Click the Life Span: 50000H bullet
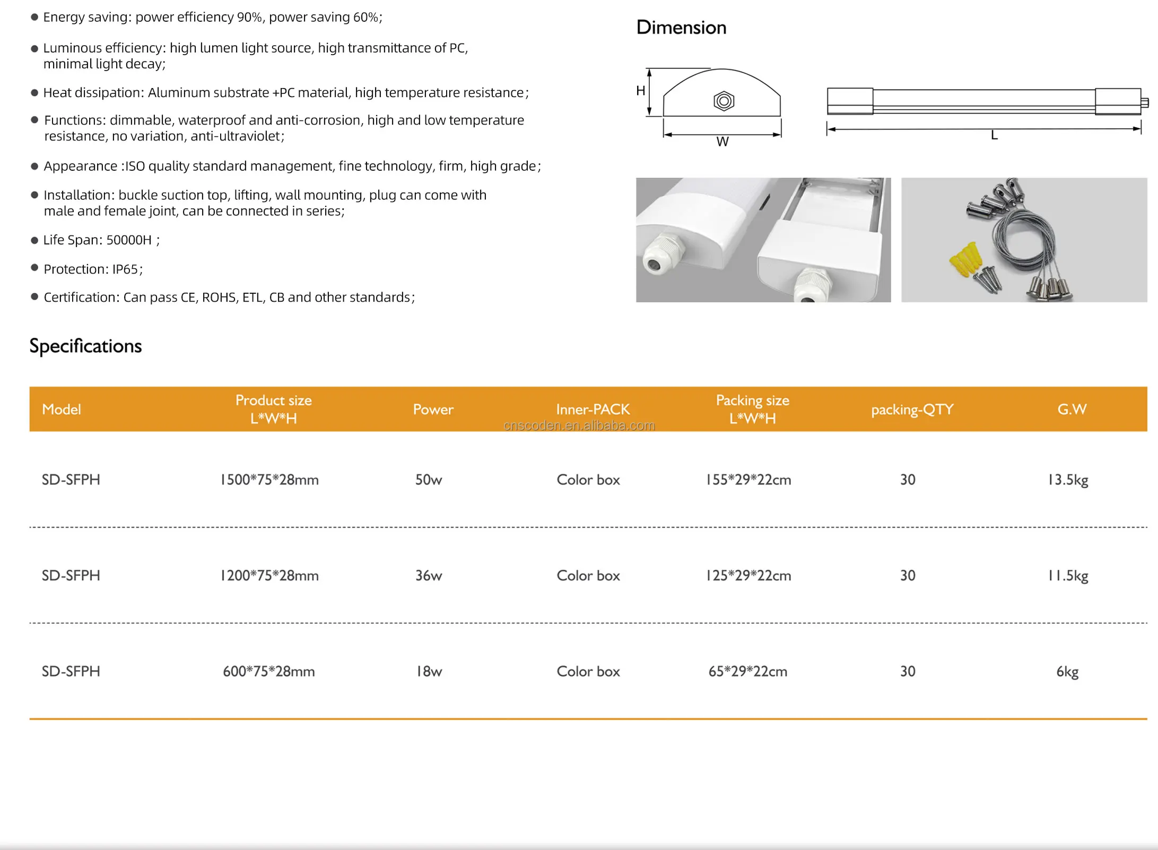Screen dimensions: 1158x850 101,240
